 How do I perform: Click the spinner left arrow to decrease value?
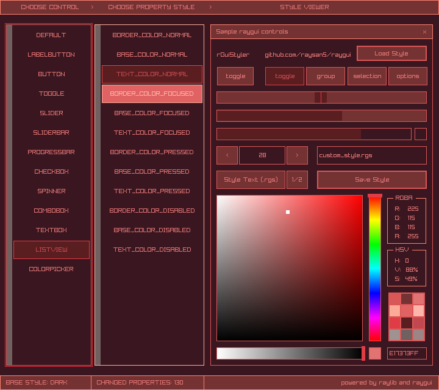(227, 155)
